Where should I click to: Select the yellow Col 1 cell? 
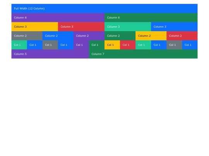(x=112, y=45)
